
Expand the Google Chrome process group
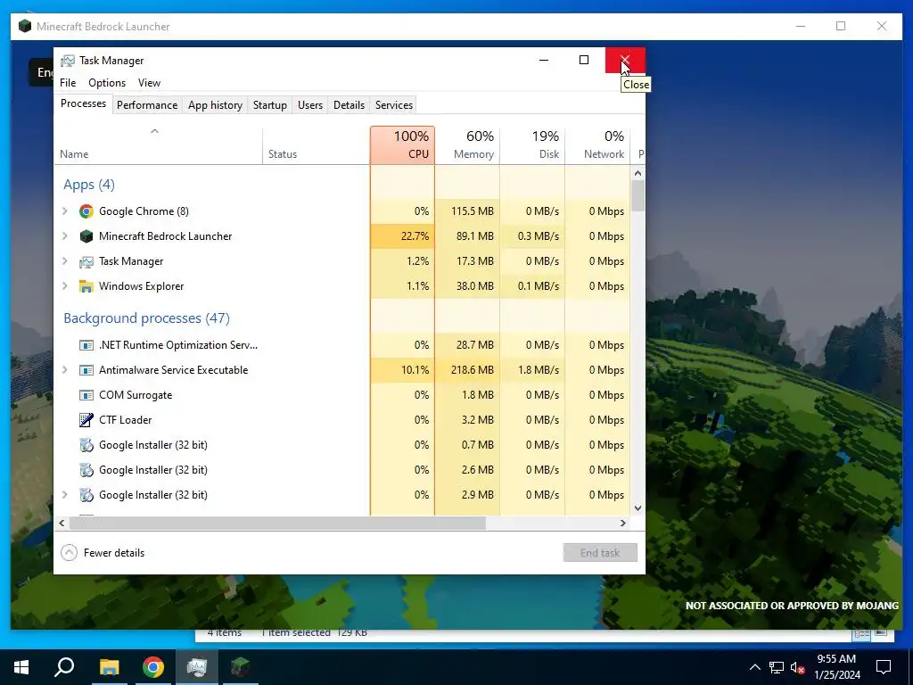click(x=65, y=211)
